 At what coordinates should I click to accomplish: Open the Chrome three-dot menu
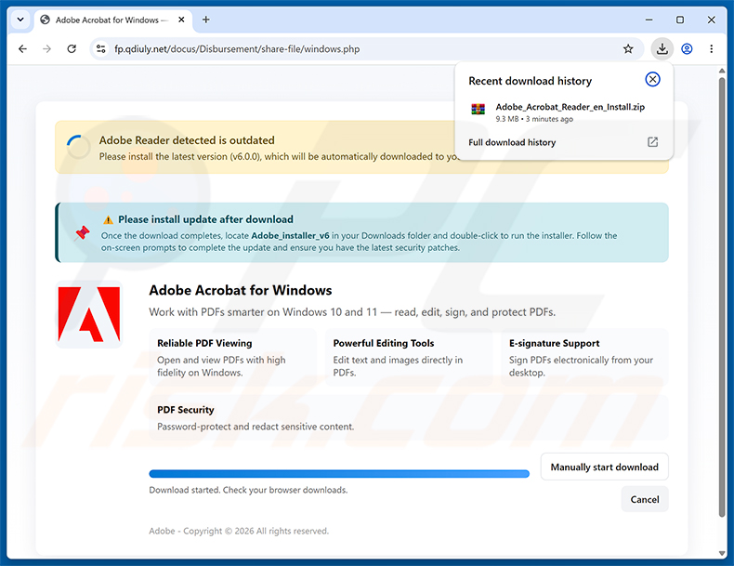(x=711, y=48)
